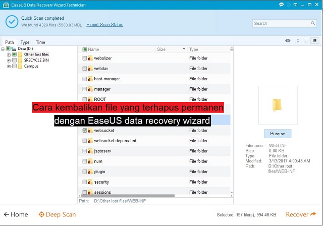Open the Size column sort arrow
This screenshot has width=323, height=226.
[x=184, y=49]
